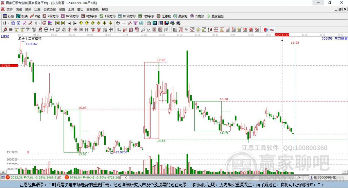Click the red 17.7421 price label

click(9, 65)
